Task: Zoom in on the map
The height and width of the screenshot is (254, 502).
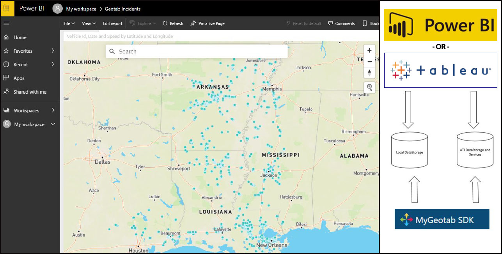Action: pos(369,50)
